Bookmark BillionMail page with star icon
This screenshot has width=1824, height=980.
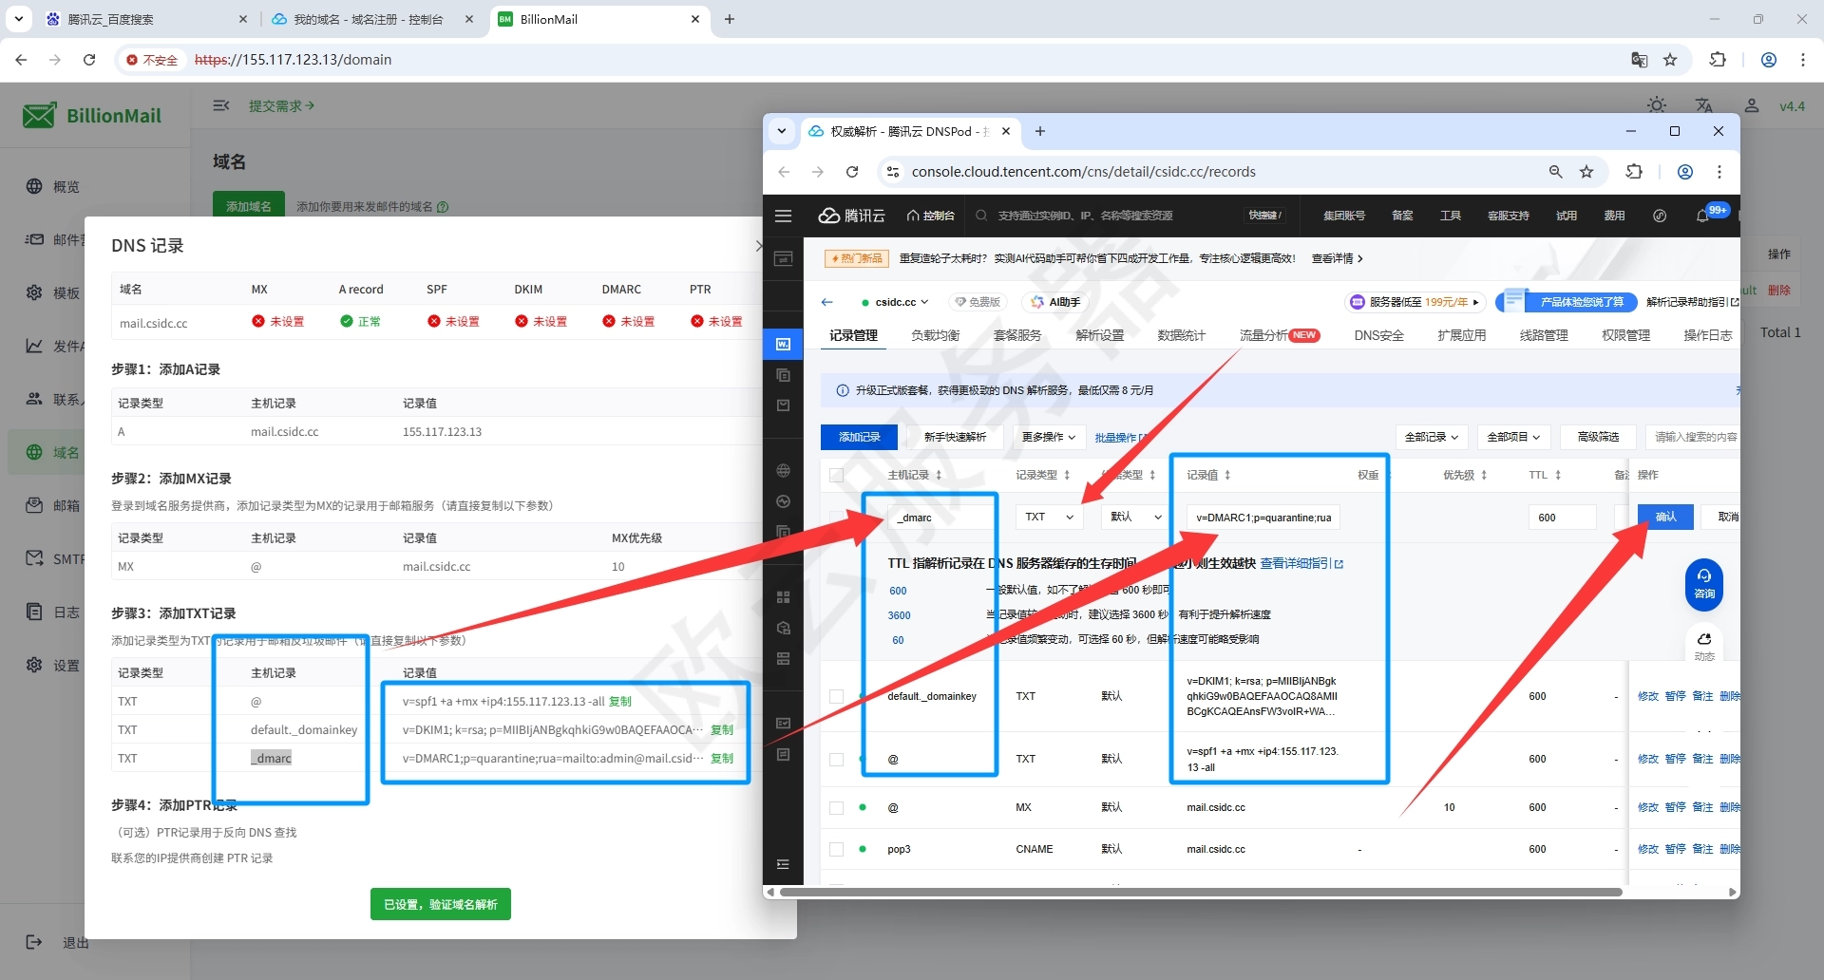point(1670,60)
